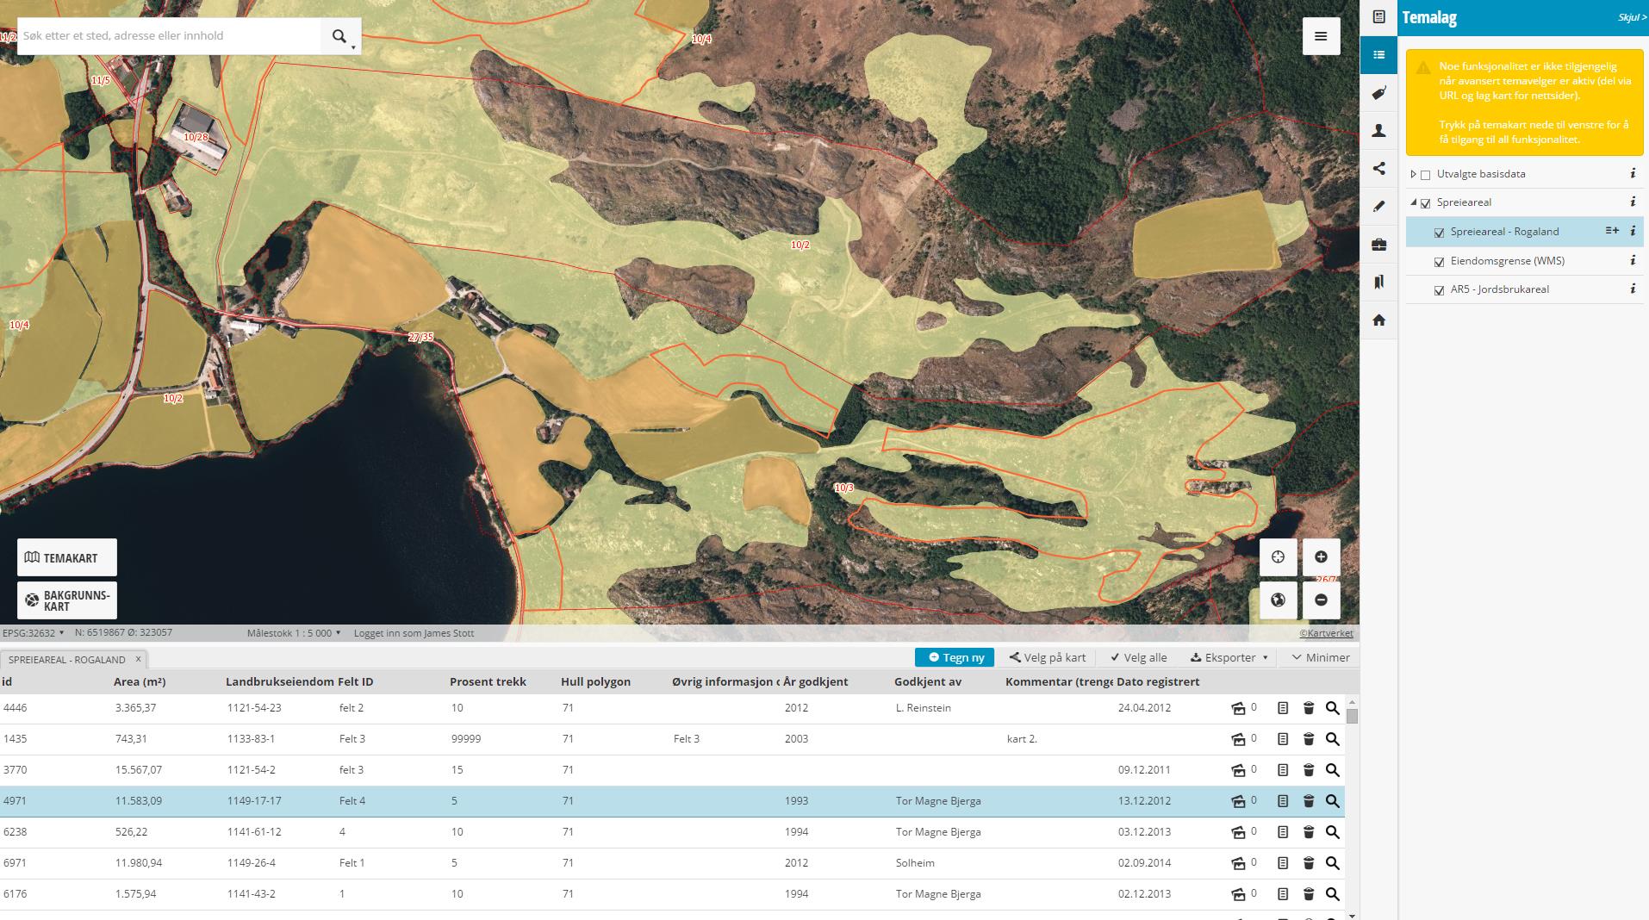Viewport: 1649px width, 920px height.
Task: Open attachments icon for row 4971
Action: click(1239, 801)
